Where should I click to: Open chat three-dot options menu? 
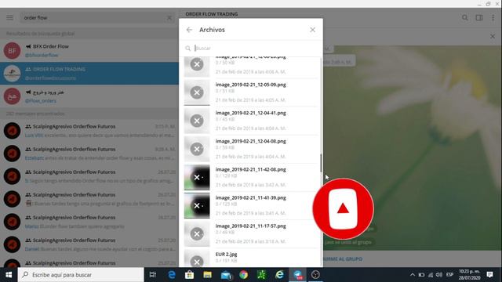[x=493, y=17]
